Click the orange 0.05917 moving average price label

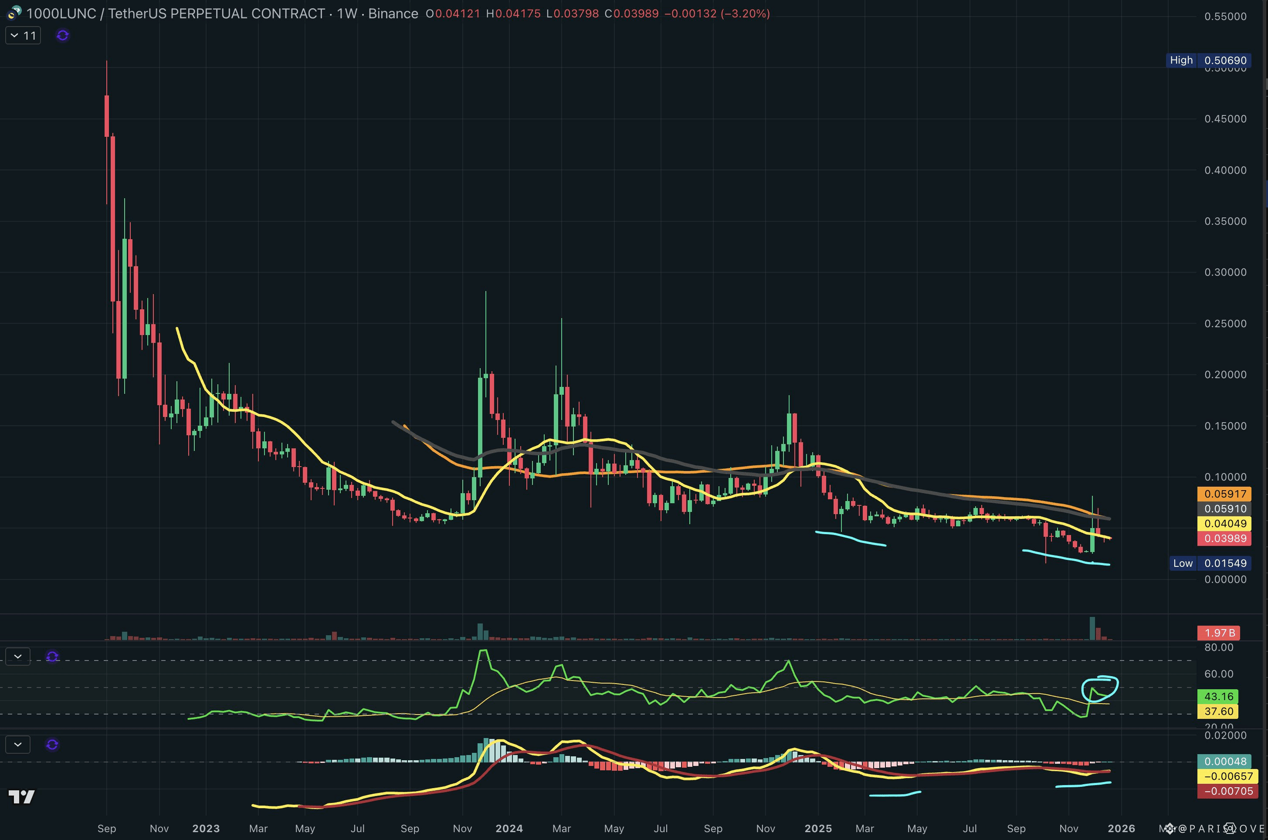tap(1224, 494)
